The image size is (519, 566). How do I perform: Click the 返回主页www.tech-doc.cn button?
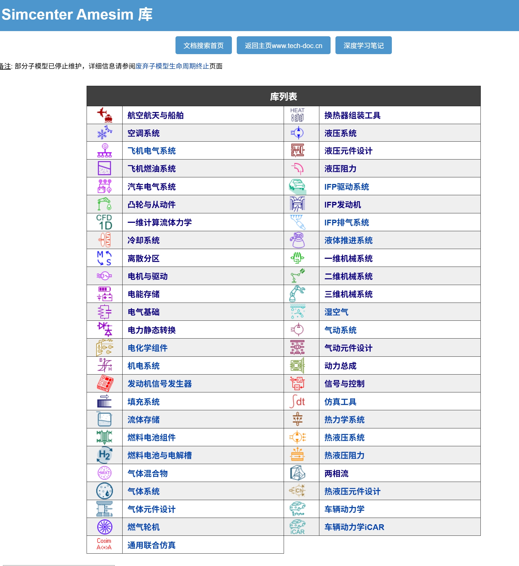(x=284, y=45)
